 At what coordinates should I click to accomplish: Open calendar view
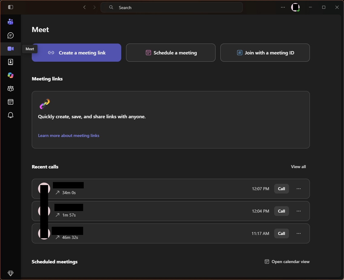pyautogui.click(x=287, y=262)
